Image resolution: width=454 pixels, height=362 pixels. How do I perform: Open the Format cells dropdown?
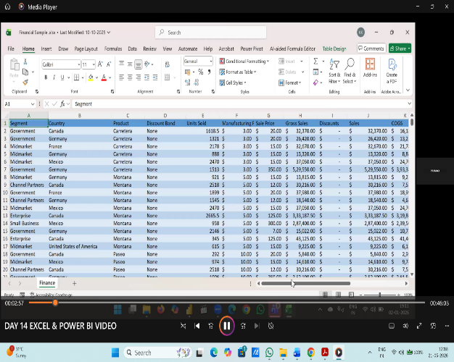(290, 83)
